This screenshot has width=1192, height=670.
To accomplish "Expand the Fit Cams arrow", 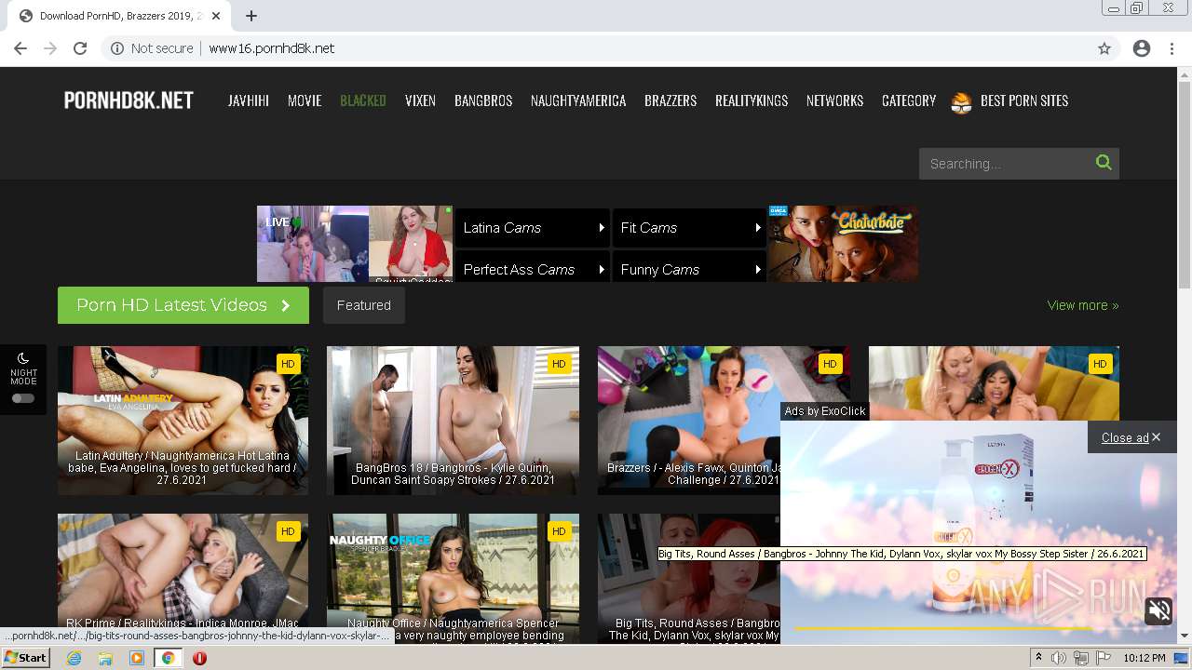I will (758, 228).
